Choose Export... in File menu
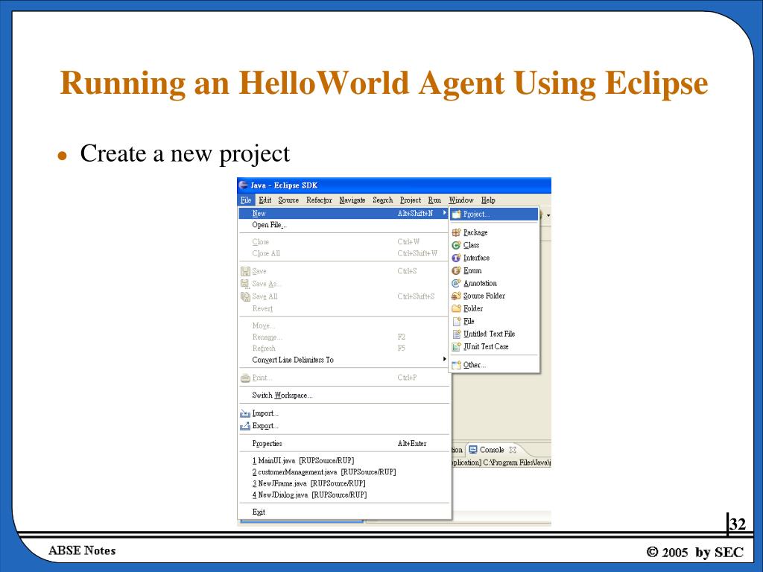Viewport: 763px width, 572px height. point(343,426)
